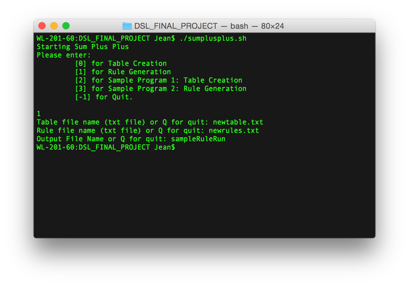Click the line 'Starting Sum Plus Plus'
409x286 pixels.
[83, 47]
